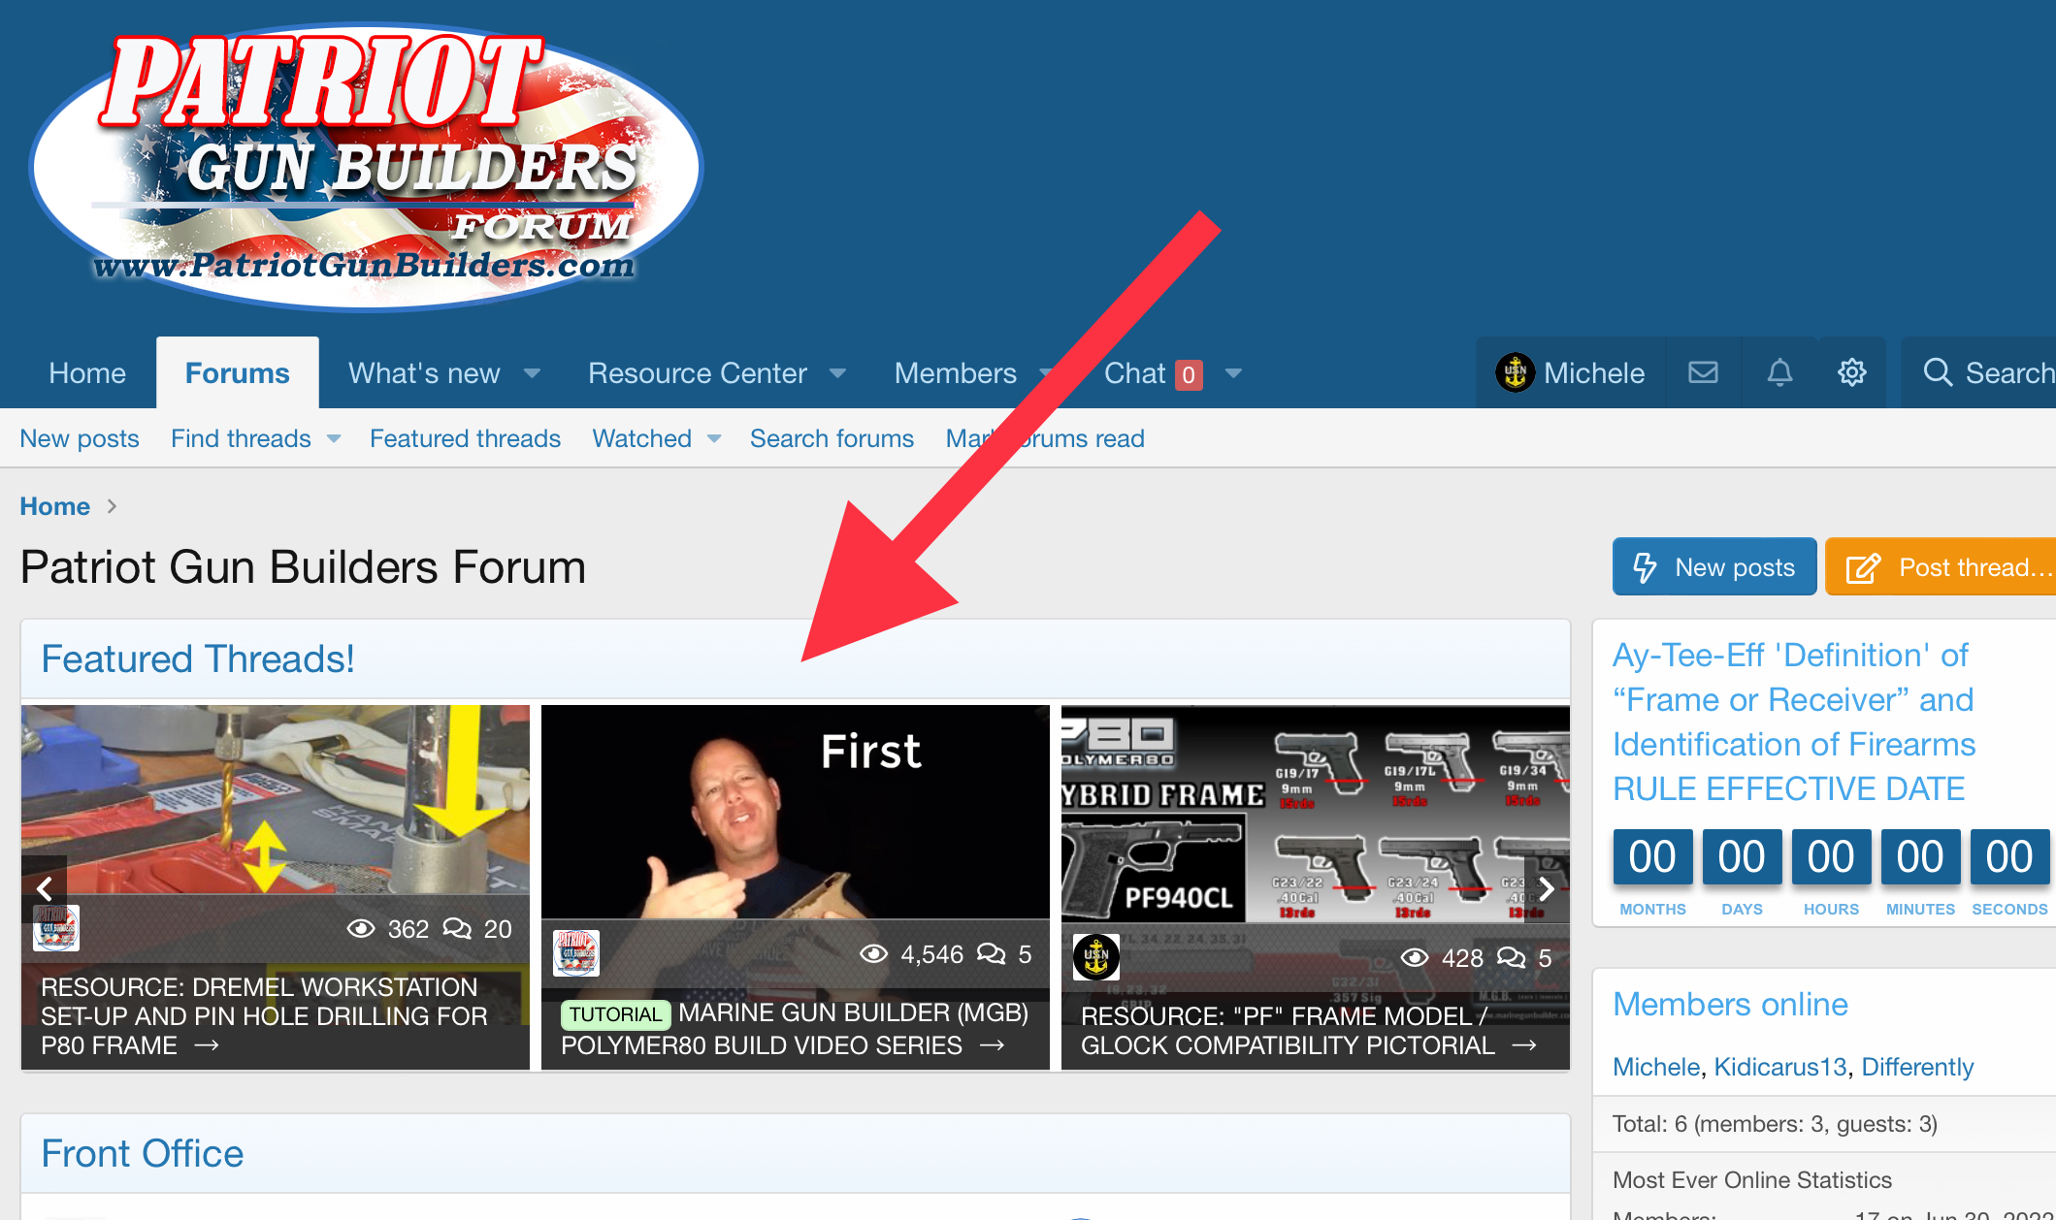Image resolution: width=2056 pixels, height=1220 pixels.
Task: Click replies icon on PF Frame Model card
Action: click(1512, 958)
